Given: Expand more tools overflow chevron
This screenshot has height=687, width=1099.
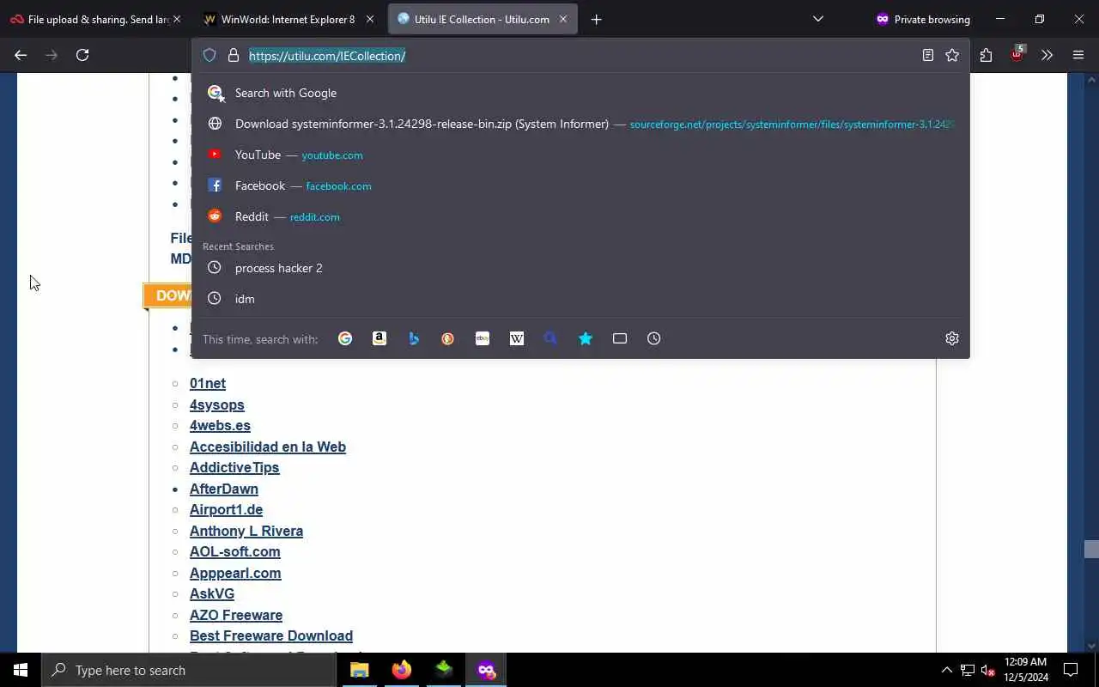Looking at the screenshot, I should (1047, 55).
